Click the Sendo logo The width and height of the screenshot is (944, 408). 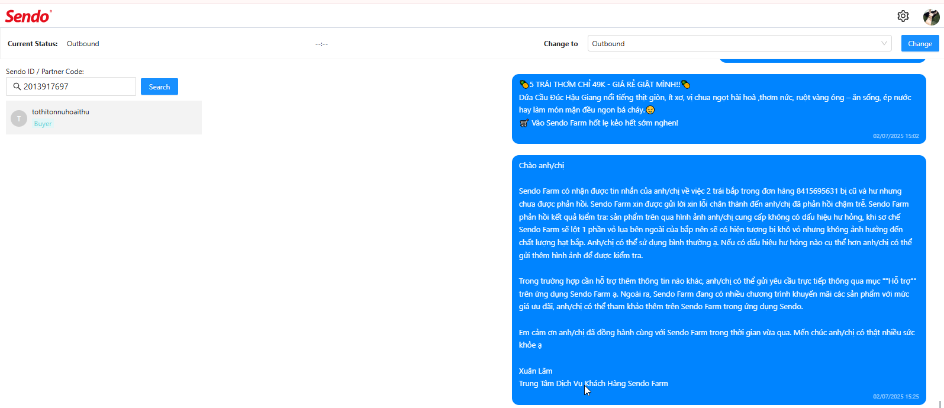coord(28,16)
